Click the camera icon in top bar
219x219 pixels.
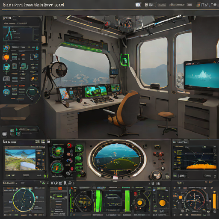(138, 5)
